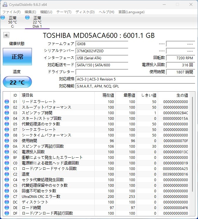Screen dimensions: 198x219
Task: Open the 編集(E) menu
Action: (30, 12)
